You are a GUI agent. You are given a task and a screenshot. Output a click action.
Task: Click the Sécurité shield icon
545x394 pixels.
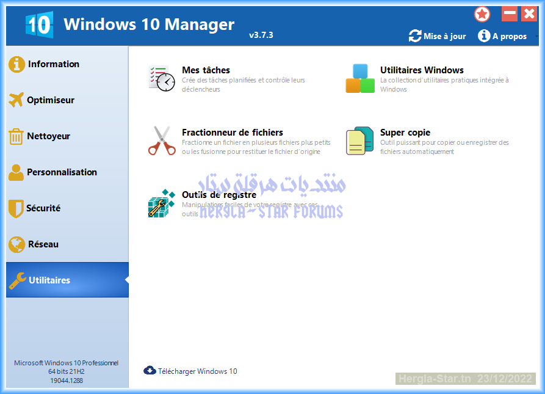16,208
